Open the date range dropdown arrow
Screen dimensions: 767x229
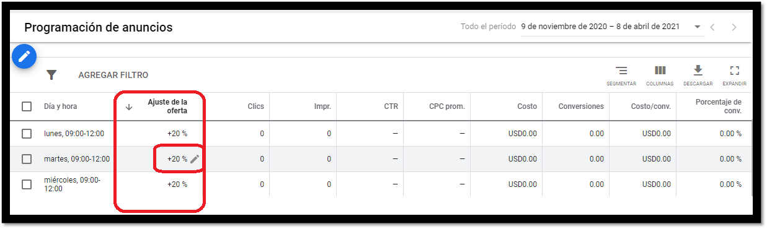698,27
